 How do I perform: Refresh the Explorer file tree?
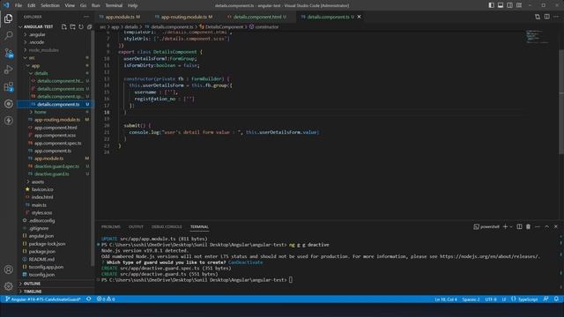click(x=81, y=26)
